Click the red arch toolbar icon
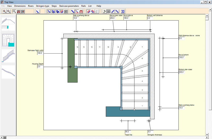The height and width of the screenshot is (139, 212). tap(81, 11)
